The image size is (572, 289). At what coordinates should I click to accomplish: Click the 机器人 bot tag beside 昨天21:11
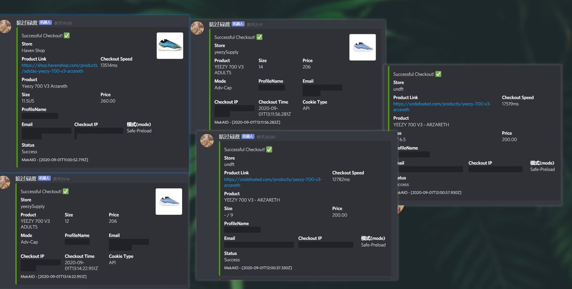coord(238,24)
